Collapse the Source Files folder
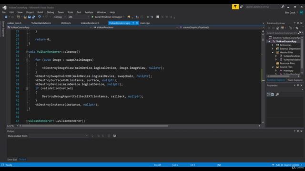 tap(273, 67)
